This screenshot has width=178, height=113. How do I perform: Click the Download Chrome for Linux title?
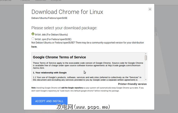[x=67, y=12]
